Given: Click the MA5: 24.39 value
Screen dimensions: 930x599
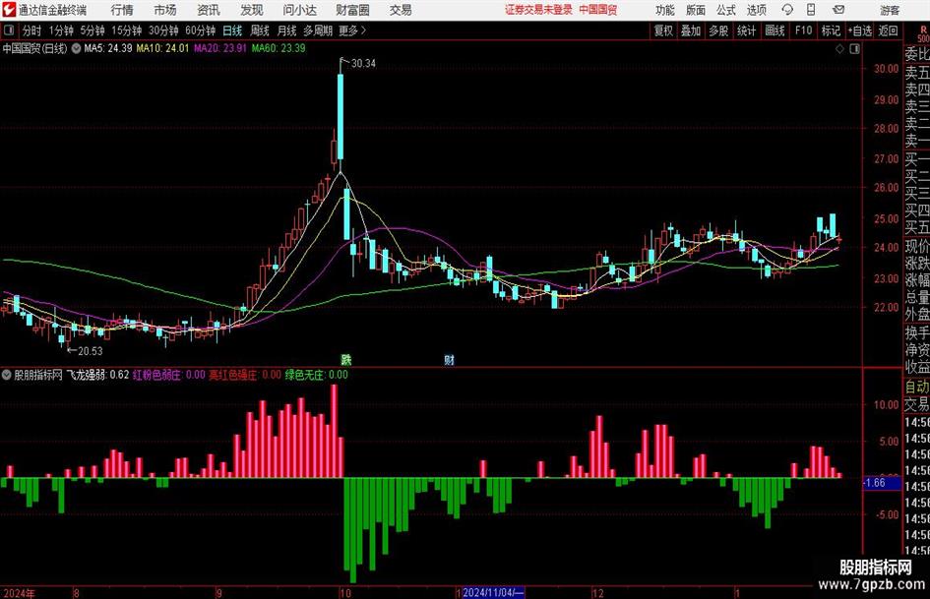Looking at the screenshot, I should pyautogui.click(x=108, y=48).
